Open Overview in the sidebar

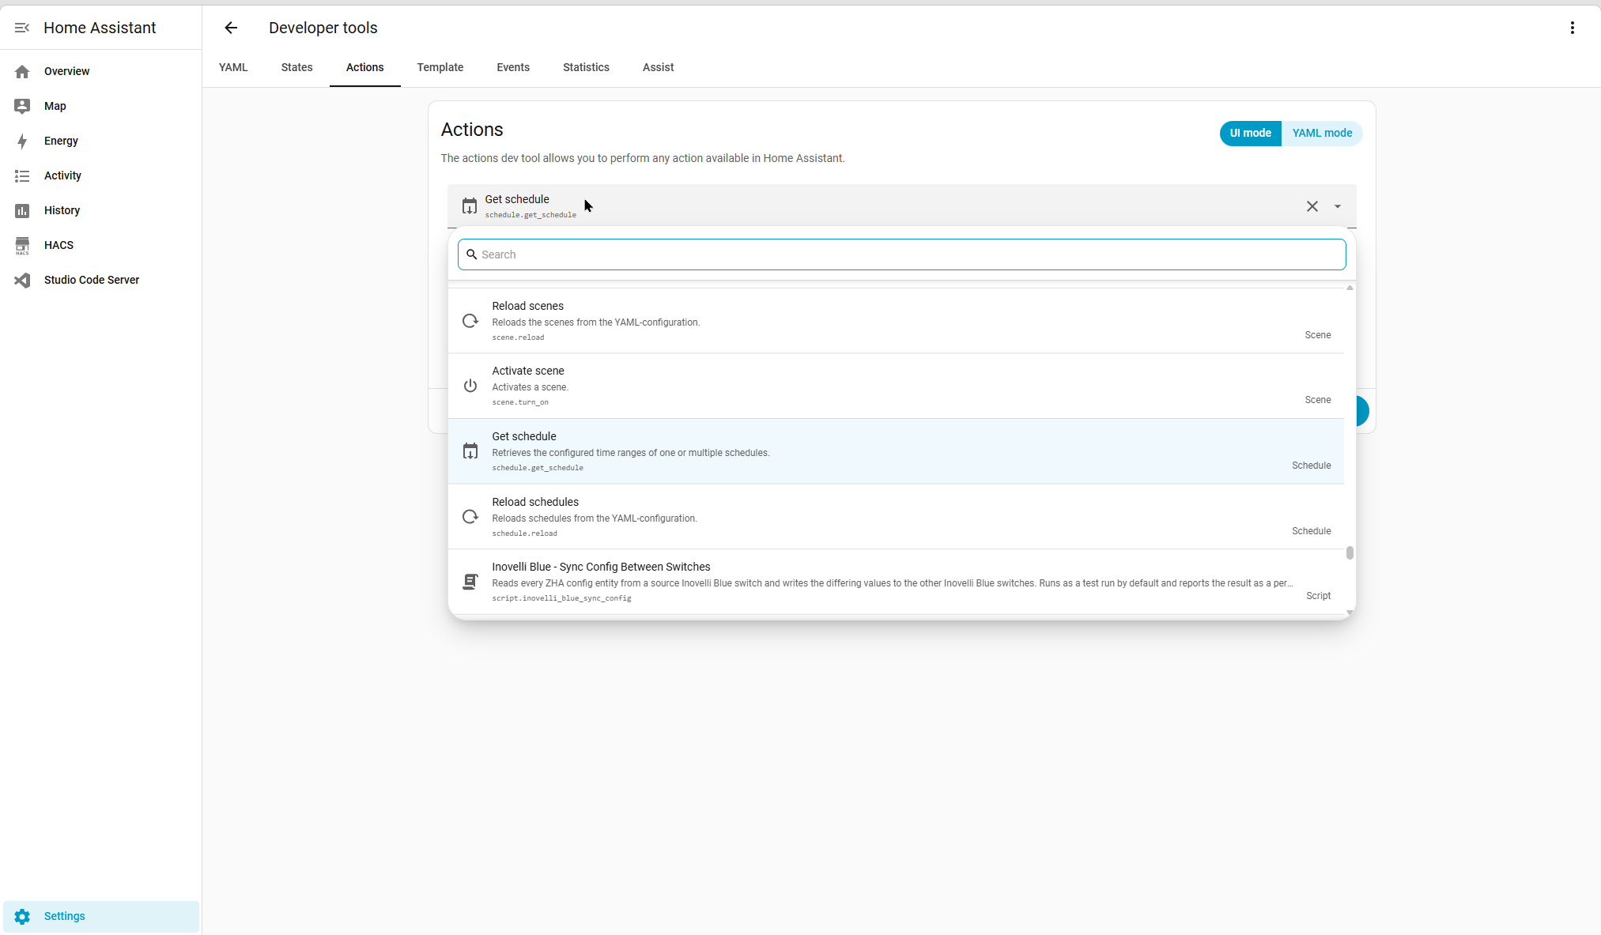[x=101, y=71]
